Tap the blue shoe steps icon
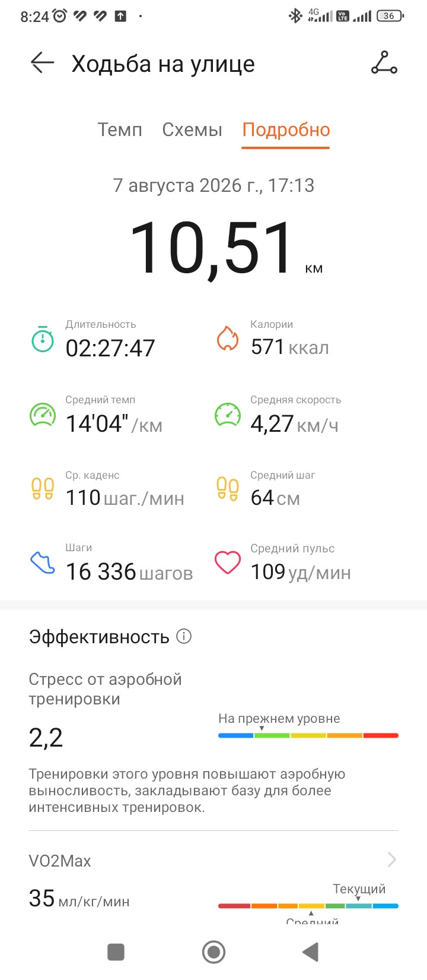 (x=43, y=562)
